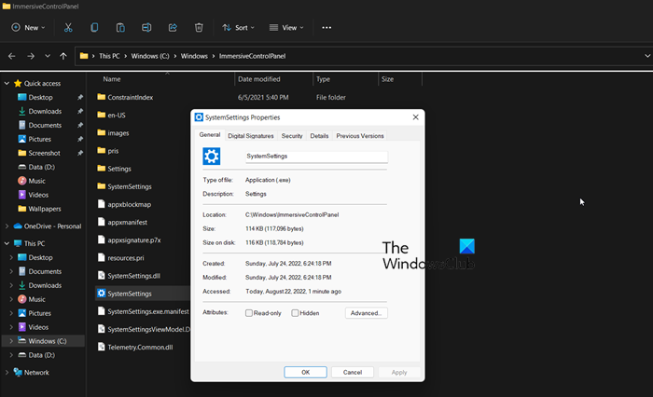Enable the Read-only attribute checkbox
The width and height of the screenshot is (653, 397).
[x=249, y=313]
